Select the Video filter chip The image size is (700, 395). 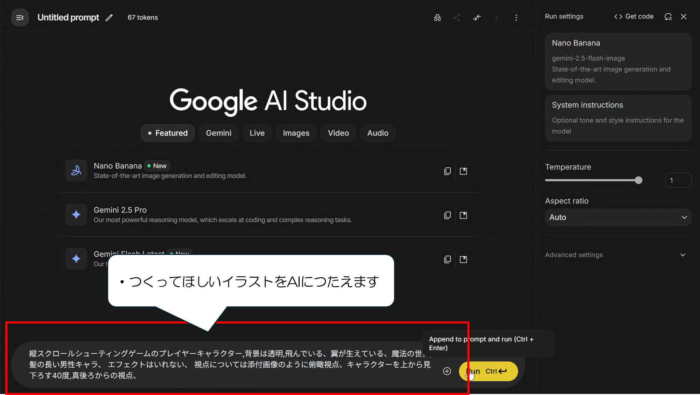point(338,133)
